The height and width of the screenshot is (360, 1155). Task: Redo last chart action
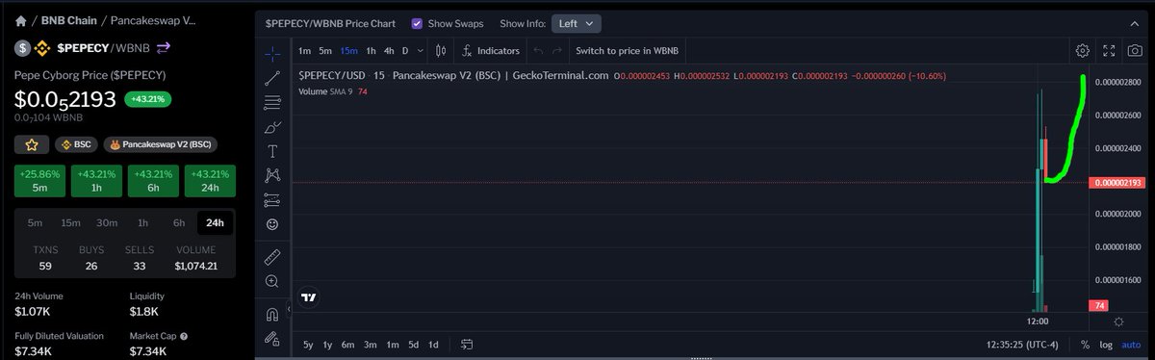tap(557, 51)
